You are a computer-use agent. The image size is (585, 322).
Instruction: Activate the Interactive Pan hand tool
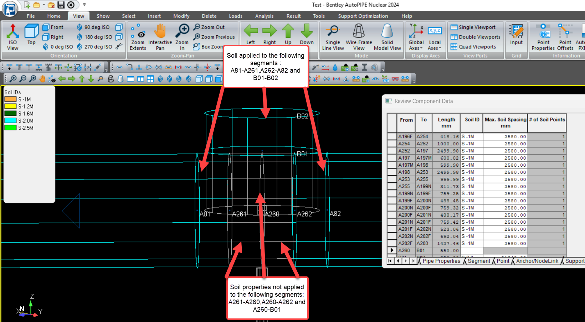pyautogui.click(x=160, y=37)
